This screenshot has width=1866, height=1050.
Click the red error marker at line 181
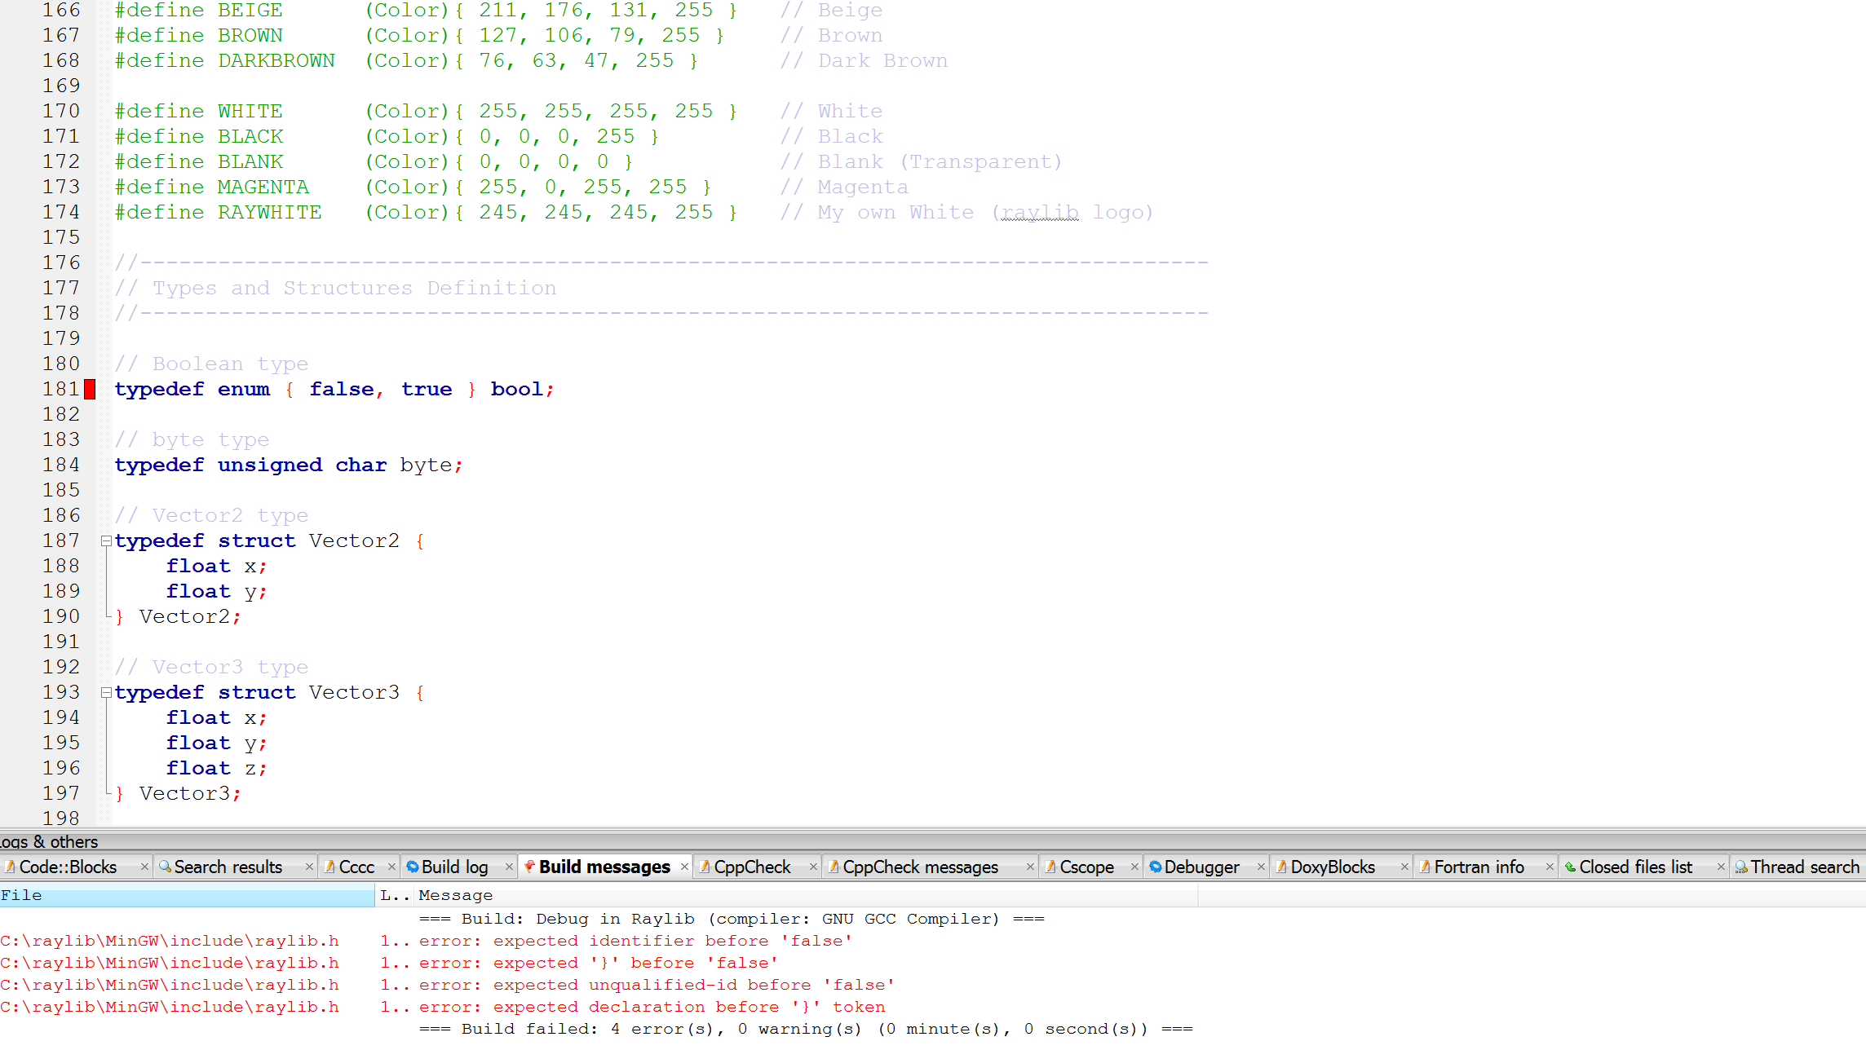pos(90,389)
